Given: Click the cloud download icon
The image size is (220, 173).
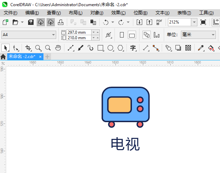Looking at the screenshot, I should 41,22.
